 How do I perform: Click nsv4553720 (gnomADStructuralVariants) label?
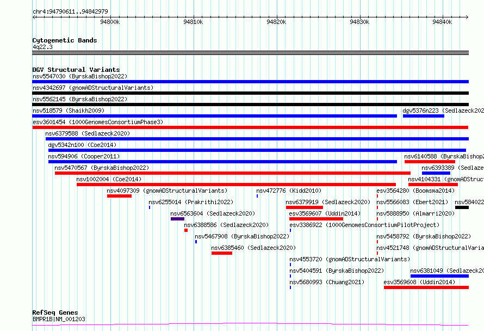click(x=350, y=259)
